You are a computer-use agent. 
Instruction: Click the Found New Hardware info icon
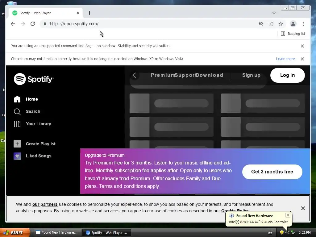[231, 216]
